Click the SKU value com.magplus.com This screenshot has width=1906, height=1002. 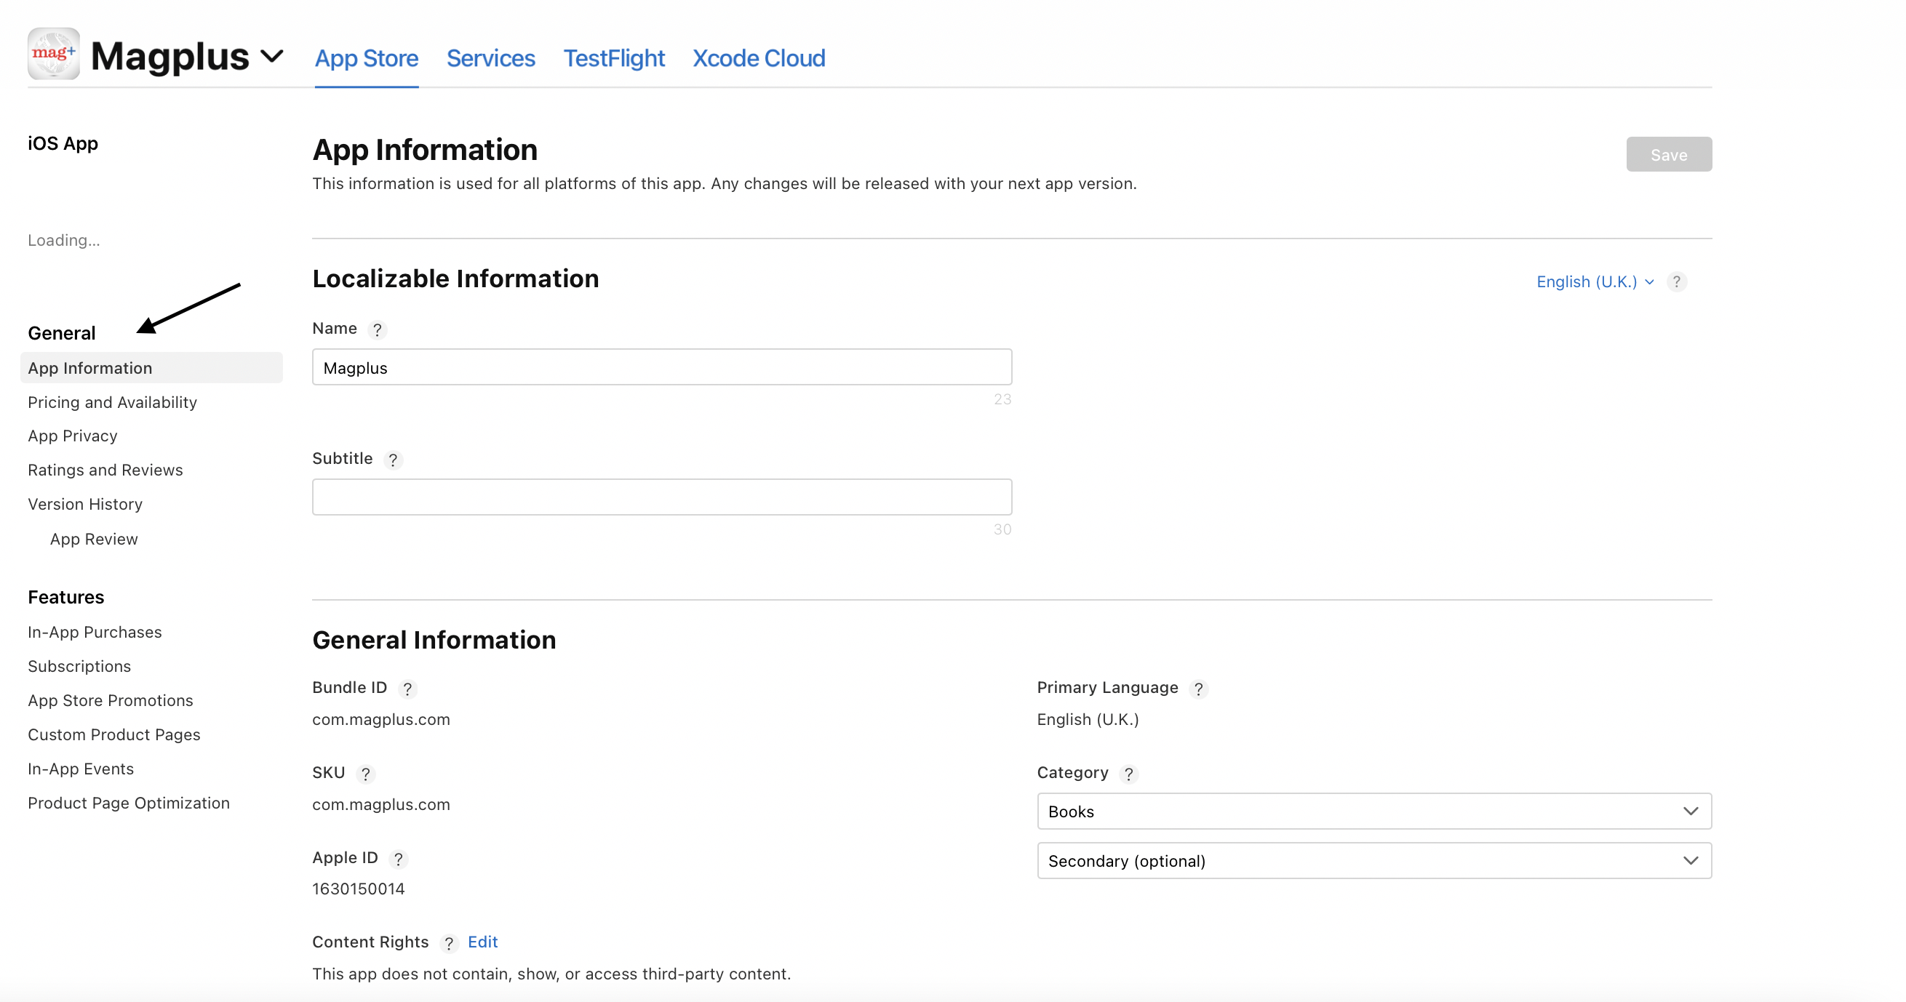point(381,803)
